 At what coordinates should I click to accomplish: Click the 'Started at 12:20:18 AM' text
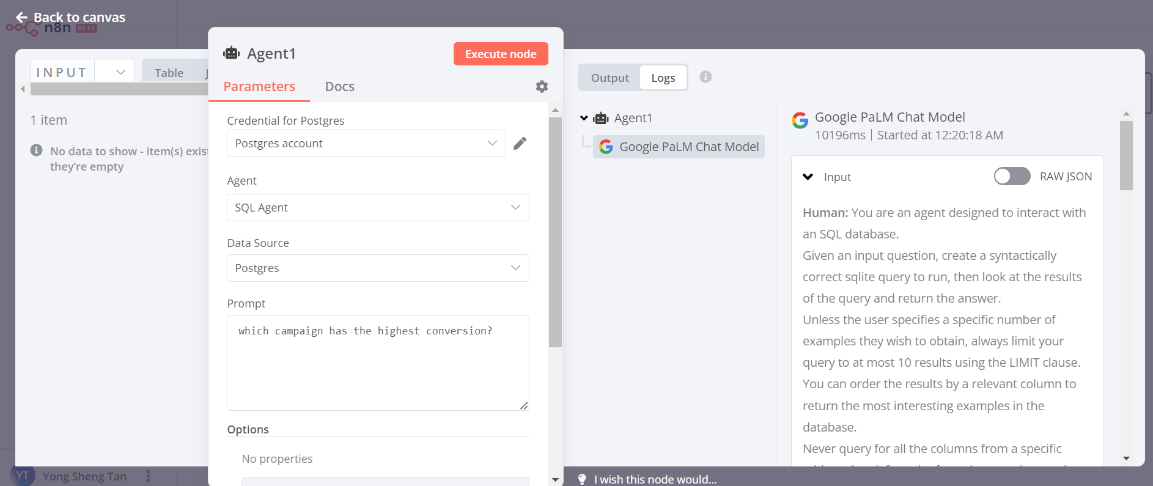coord(940,135)
